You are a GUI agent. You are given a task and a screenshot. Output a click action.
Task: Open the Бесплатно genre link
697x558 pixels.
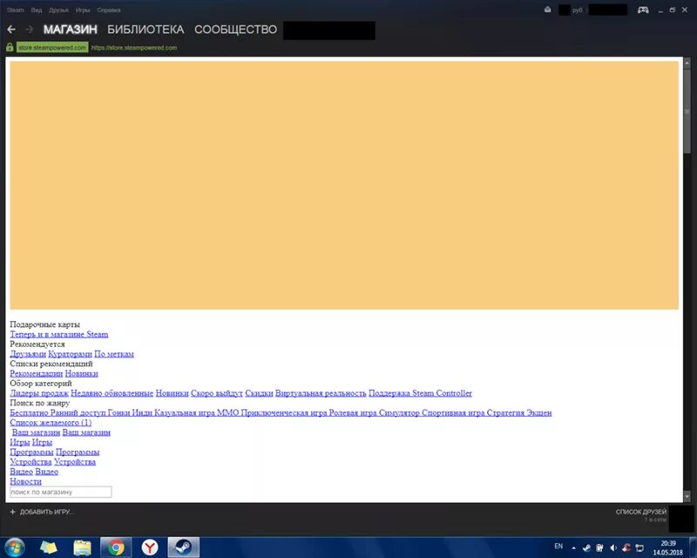(x=29, y=412)
